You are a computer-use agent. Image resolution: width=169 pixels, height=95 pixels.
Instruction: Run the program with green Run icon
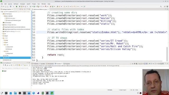pyautogui.click(x=34, y=6)
